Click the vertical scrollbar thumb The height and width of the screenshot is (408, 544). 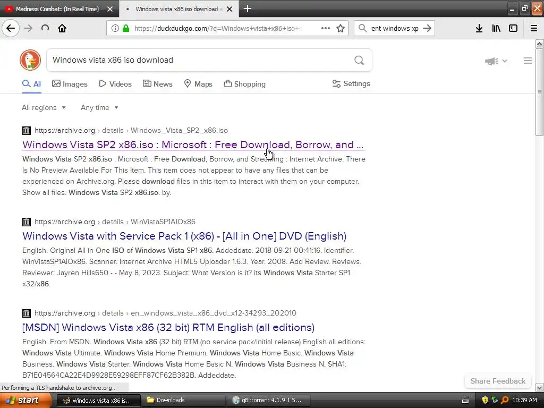pos(539,92)
